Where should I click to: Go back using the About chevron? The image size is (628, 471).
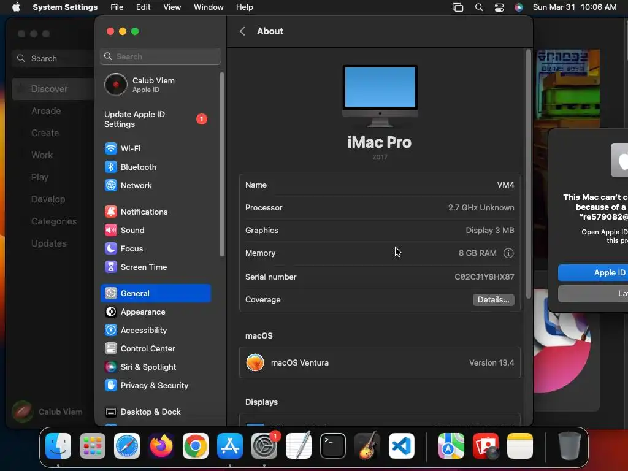pos(242,31)
